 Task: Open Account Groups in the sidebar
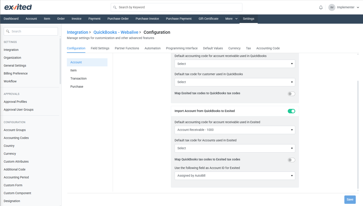pyautogui.click(x=15, y=130)
